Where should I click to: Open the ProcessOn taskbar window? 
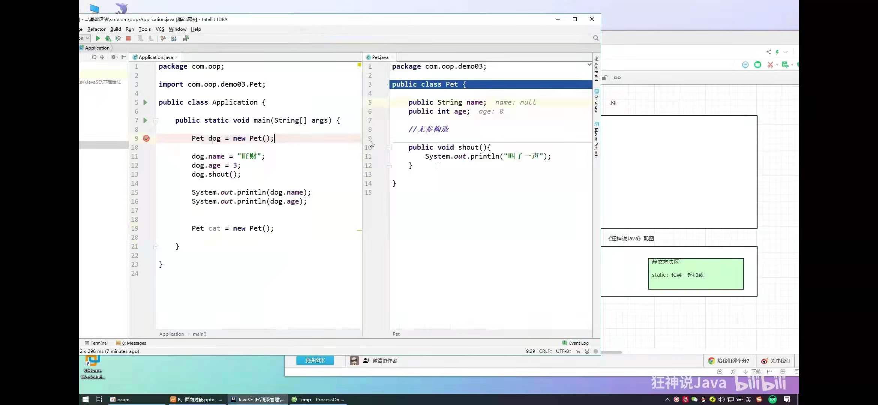point(317,399)
